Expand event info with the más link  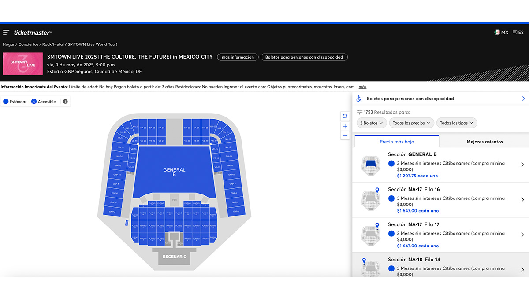[x=362, y=87]
